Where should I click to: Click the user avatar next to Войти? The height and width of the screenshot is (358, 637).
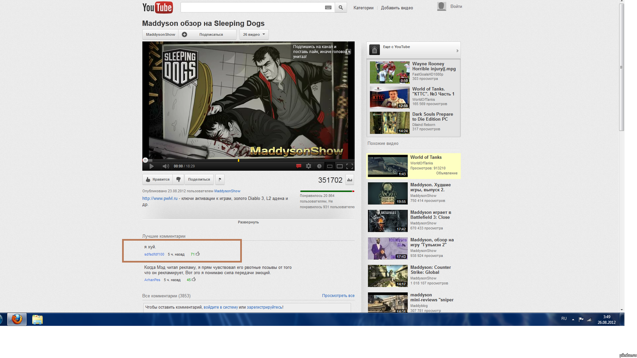[442, 6]
